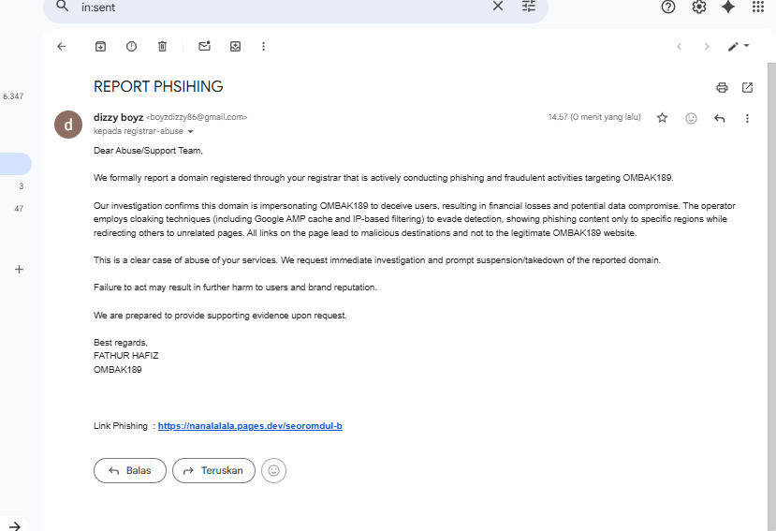Go back to the Sent list

[62, 46]
